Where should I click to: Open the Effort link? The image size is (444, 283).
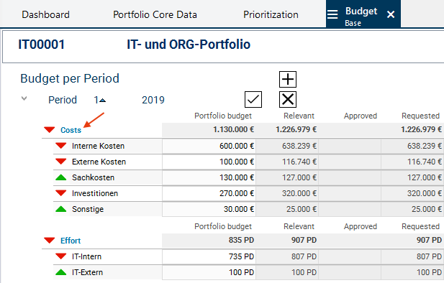[x=71, y=241]
